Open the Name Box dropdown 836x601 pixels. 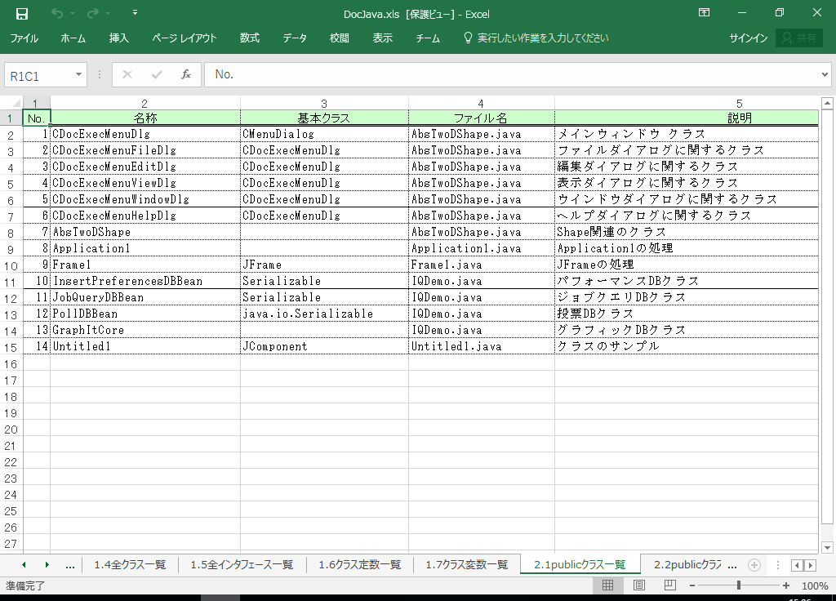[79, 75]
